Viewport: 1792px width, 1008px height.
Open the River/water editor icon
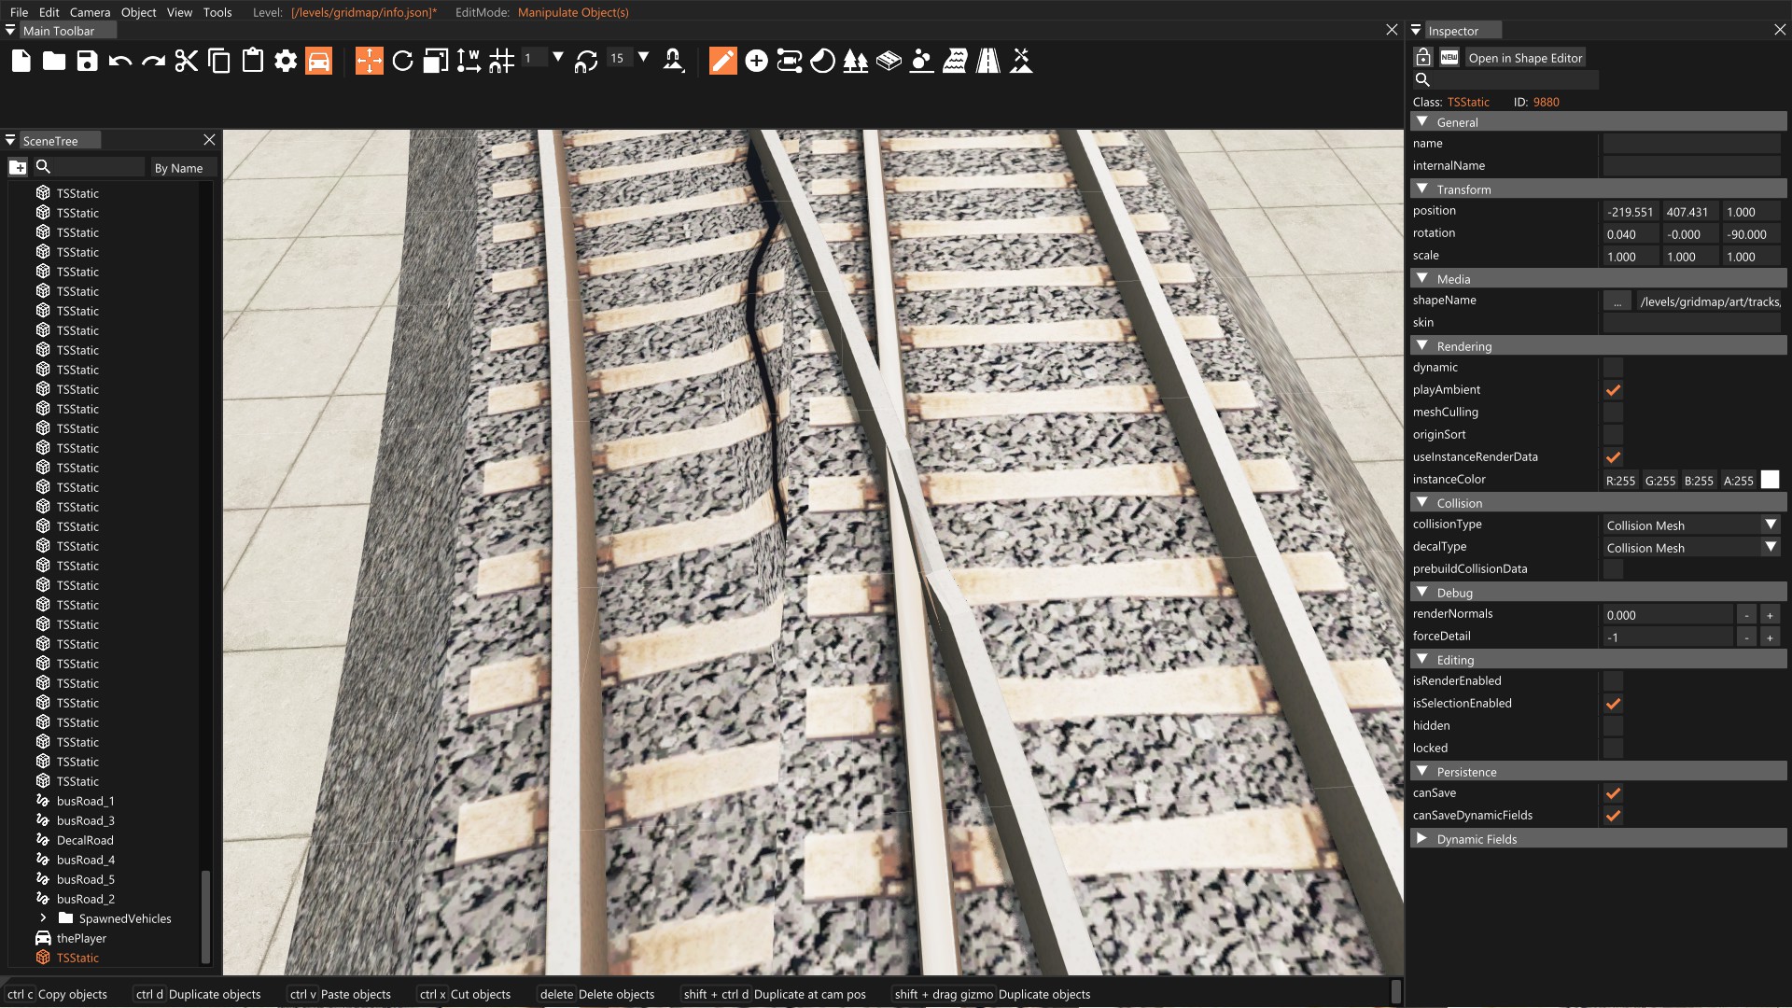point(954,62)
